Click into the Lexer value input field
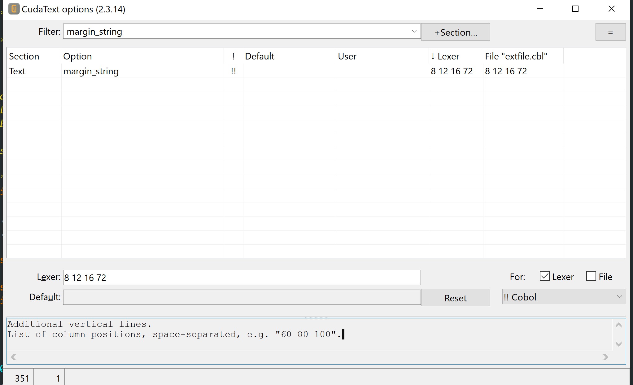 [242, 278]
